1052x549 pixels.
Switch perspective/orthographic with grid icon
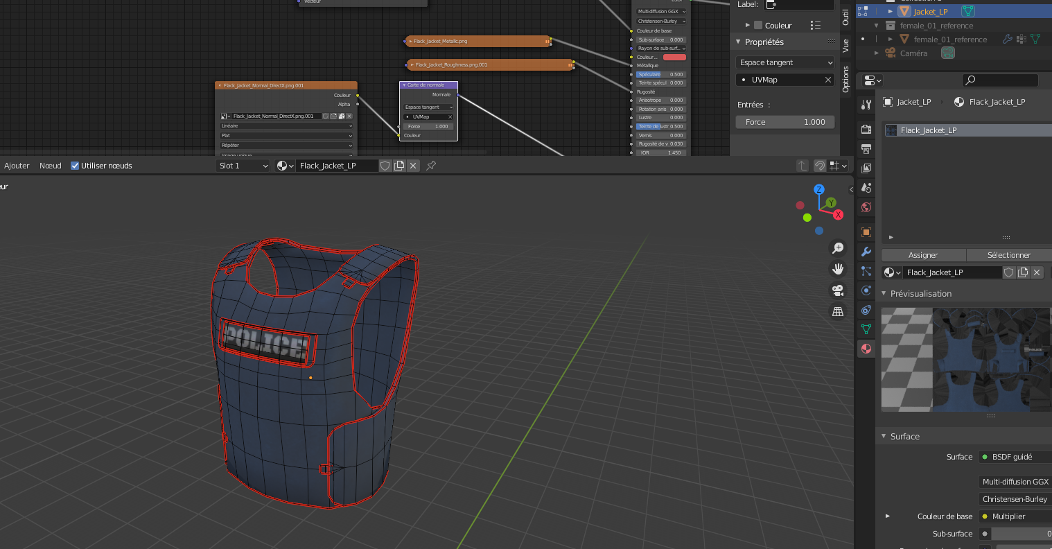838,311
